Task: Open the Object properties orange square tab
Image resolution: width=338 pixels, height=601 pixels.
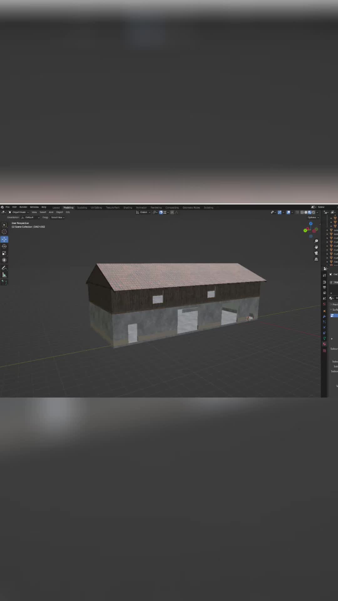Action: click(324, 311)
